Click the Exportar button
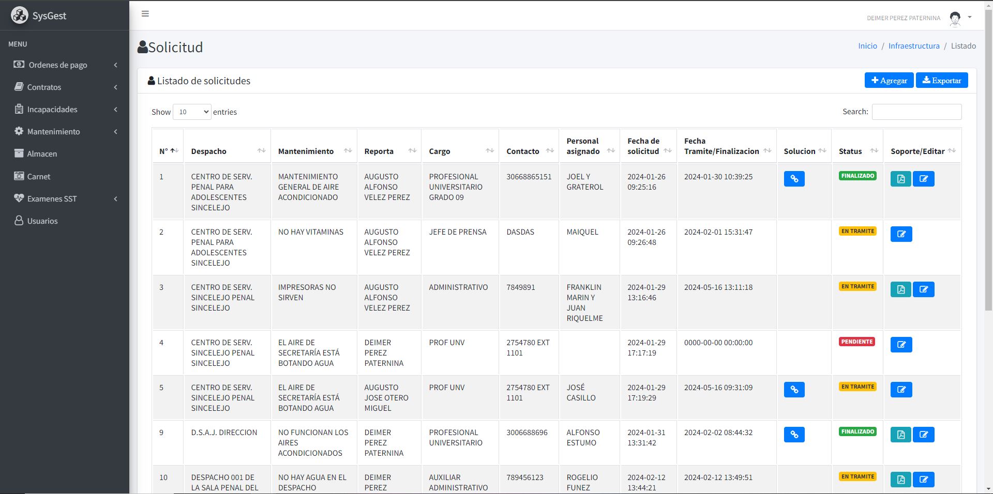The width and height of the screenshot is (993, 494). click(x=941, y=81)
